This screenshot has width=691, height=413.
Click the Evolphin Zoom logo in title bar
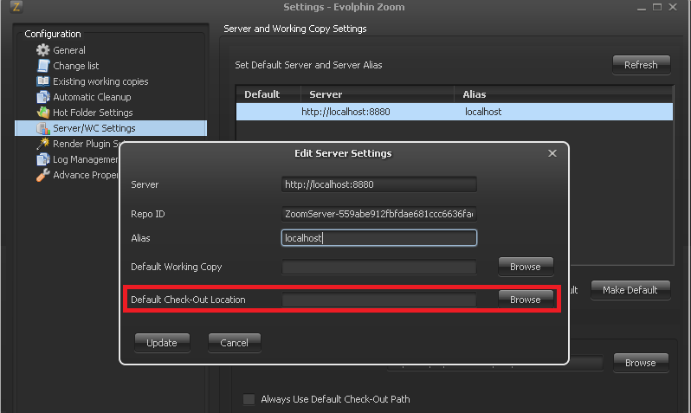tap(15, 8)
